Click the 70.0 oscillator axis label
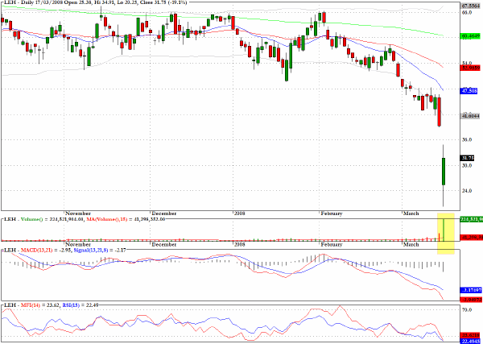This screenshot has height=344, width=483. coord(466,309)
